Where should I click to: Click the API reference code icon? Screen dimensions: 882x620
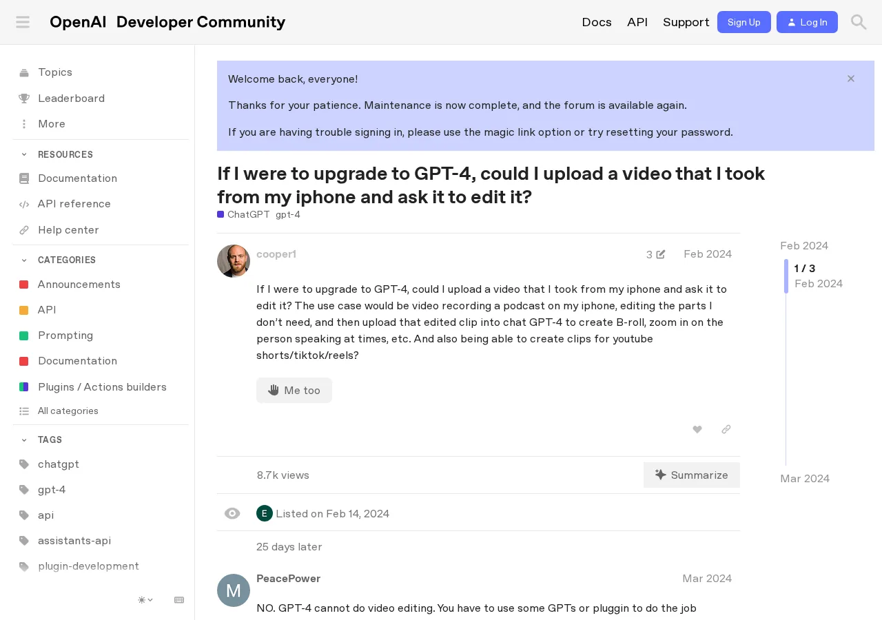pyautogui.click(x=24, y=204)
